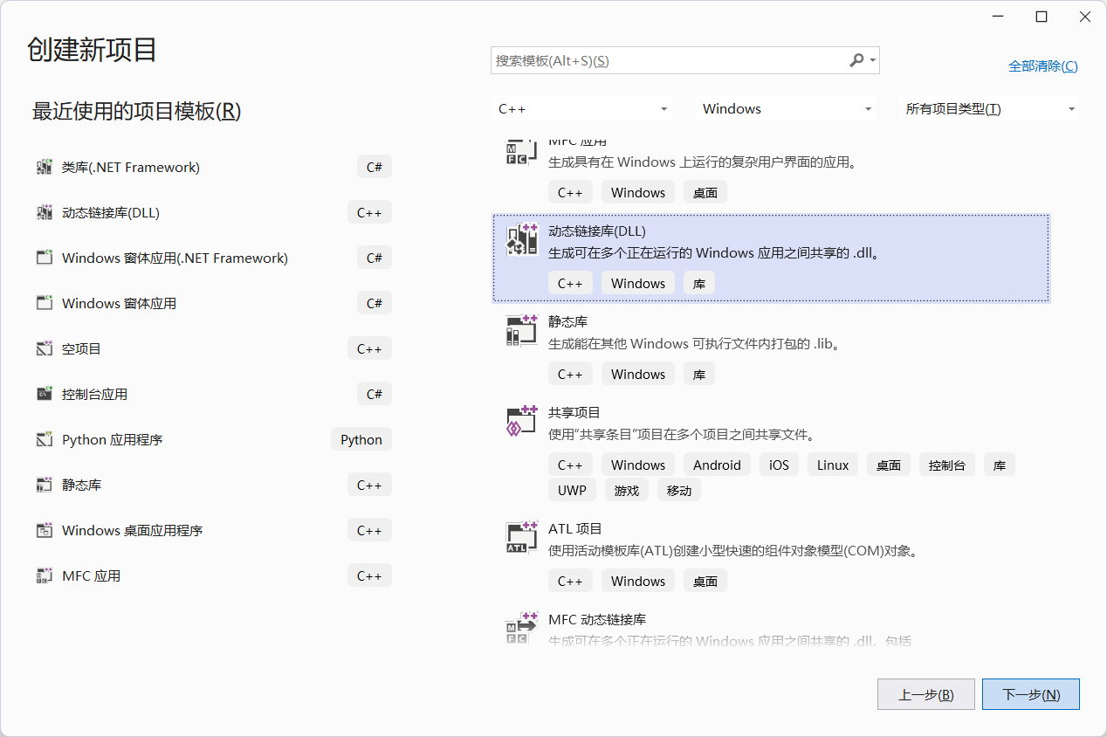The width and height of the screenshot is (1107, 737).
Task: Click the search magnifier icon
Action: [x=856, y=60]
